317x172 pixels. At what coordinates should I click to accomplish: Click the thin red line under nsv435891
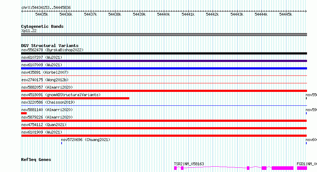coord(164,76)
